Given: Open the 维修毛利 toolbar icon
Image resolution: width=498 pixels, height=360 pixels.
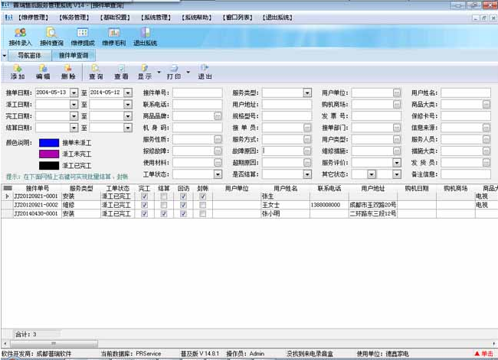Looking at the screenshot, I should [113, 37].
